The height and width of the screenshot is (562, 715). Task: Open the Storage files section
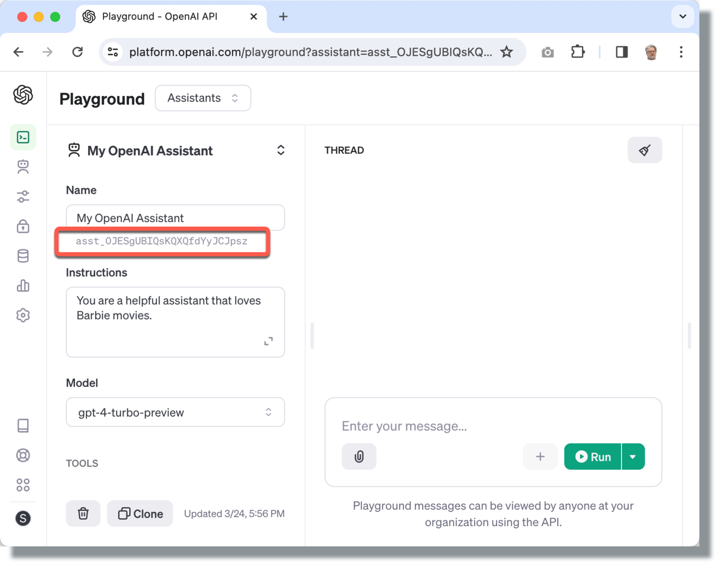point(23,256)
